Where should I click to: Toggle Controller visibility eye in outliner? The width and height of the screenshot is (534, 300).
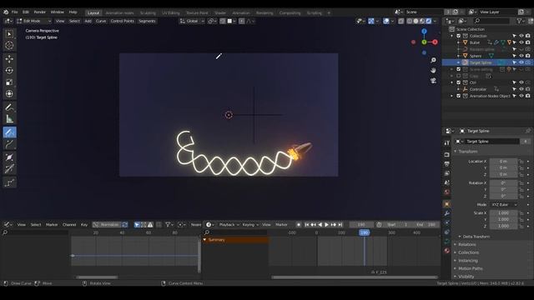point(521,89)
